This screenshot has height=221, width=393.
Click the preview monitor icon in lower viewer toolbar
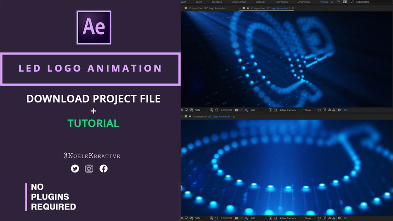coord(186,218)
